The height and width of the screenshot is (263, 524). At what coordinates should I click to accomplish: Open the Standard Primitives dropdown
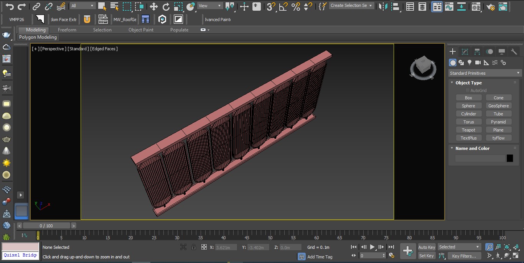pyautogui.click(x=485, y=73)
